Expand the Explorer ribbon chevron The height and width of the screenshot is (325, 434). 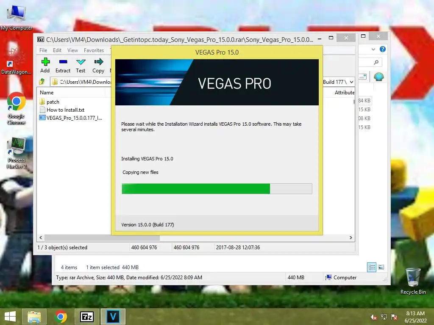pos(373,49)
